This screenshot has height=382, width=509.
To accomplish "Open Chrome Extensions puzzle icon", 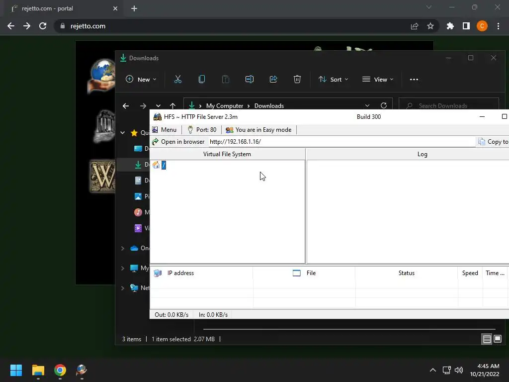I will coord(450,26).
